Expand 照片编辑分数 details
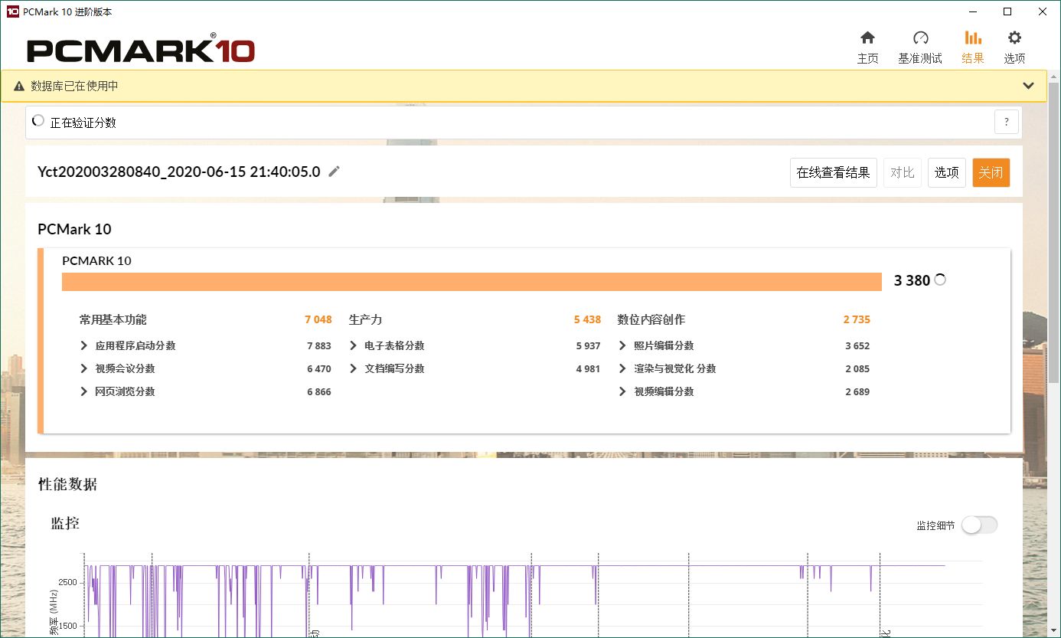Viewport: 1061px width, 638px height. 623,345
